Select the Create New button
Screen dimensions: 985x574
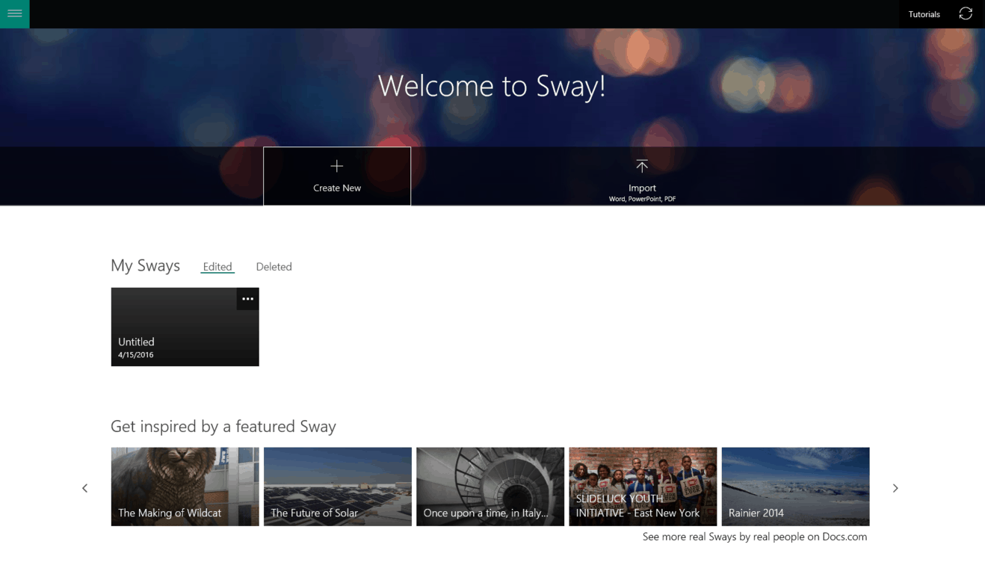[336, 176]
